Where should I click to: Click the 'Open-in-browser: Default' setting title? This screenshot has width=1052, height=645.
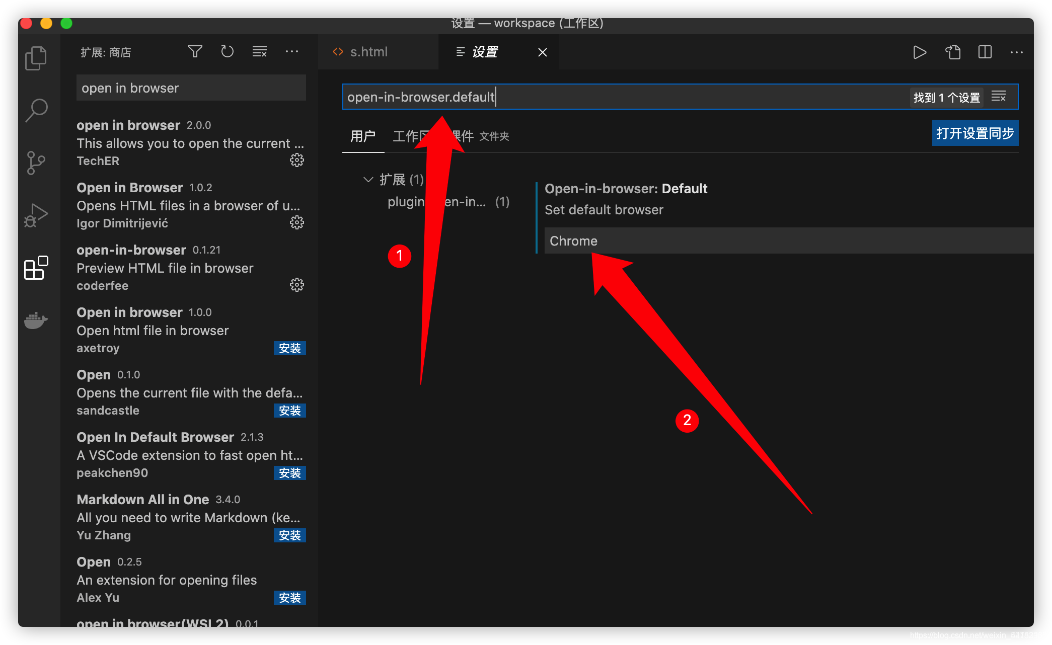pyautogui.click(x=626, y=189)
